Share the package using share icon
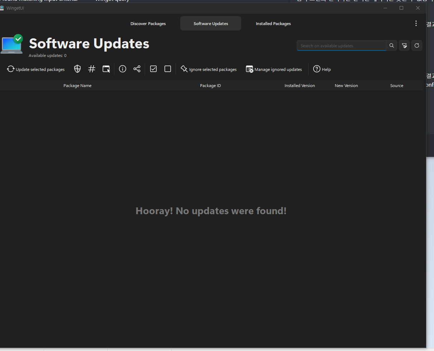434x351 pixels. (137, 69)
